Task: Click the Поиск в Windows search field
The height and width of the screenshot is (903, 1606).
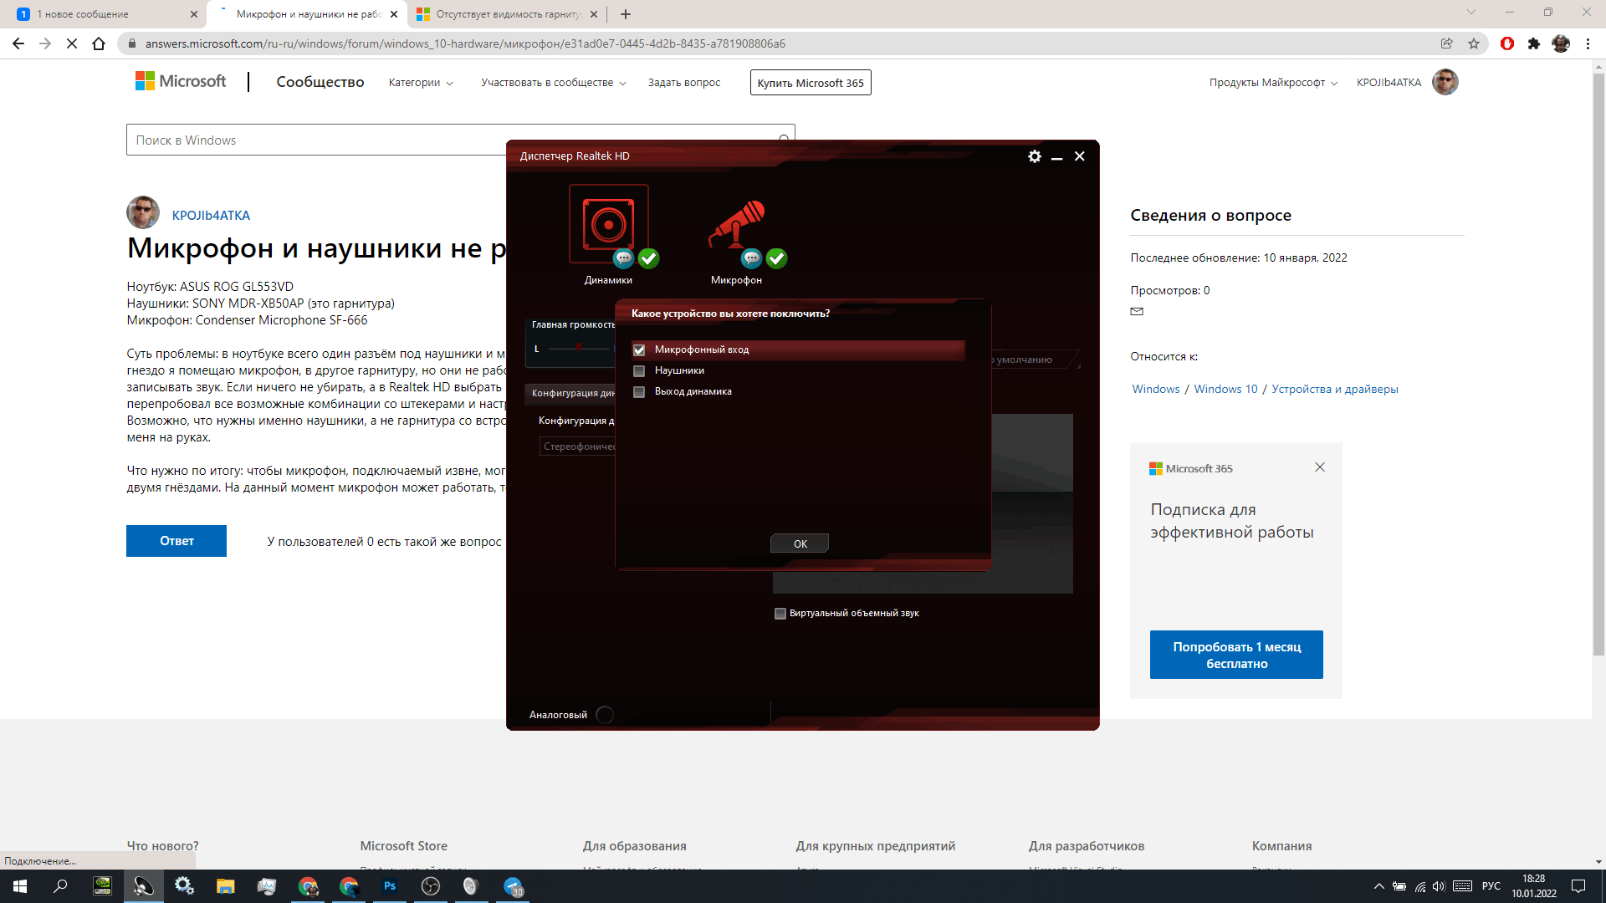Action: pyautogui.click(x=460, y=140)
